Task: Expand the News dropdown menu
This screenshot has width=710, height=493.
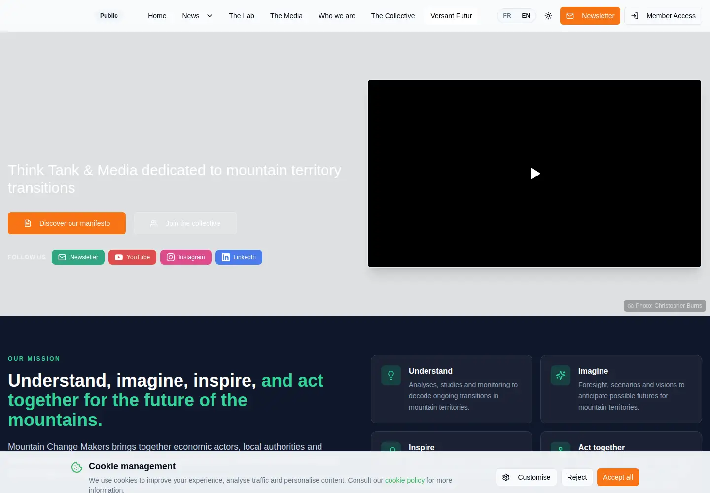Action: 197,16
